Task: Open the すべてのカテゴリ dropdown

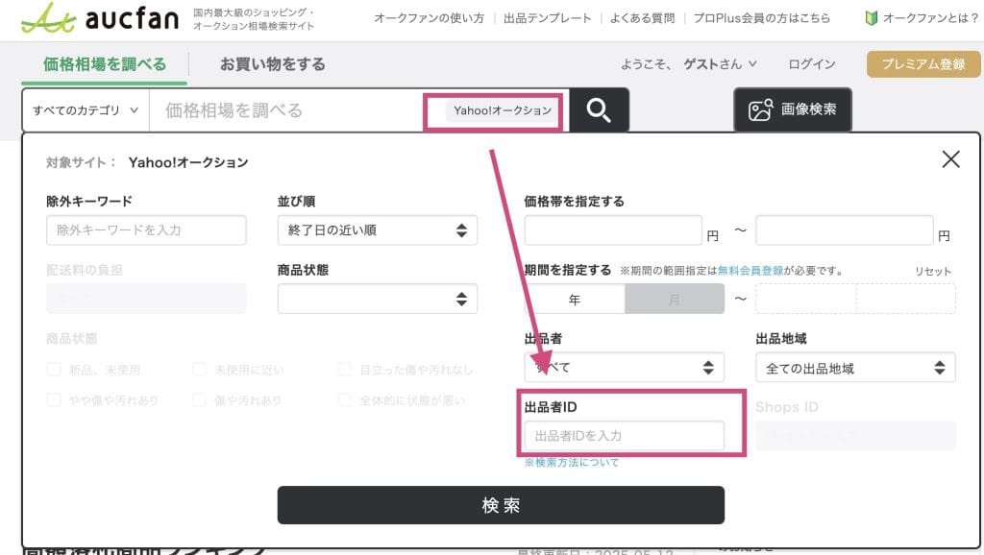Action: [x=86, y=110]
